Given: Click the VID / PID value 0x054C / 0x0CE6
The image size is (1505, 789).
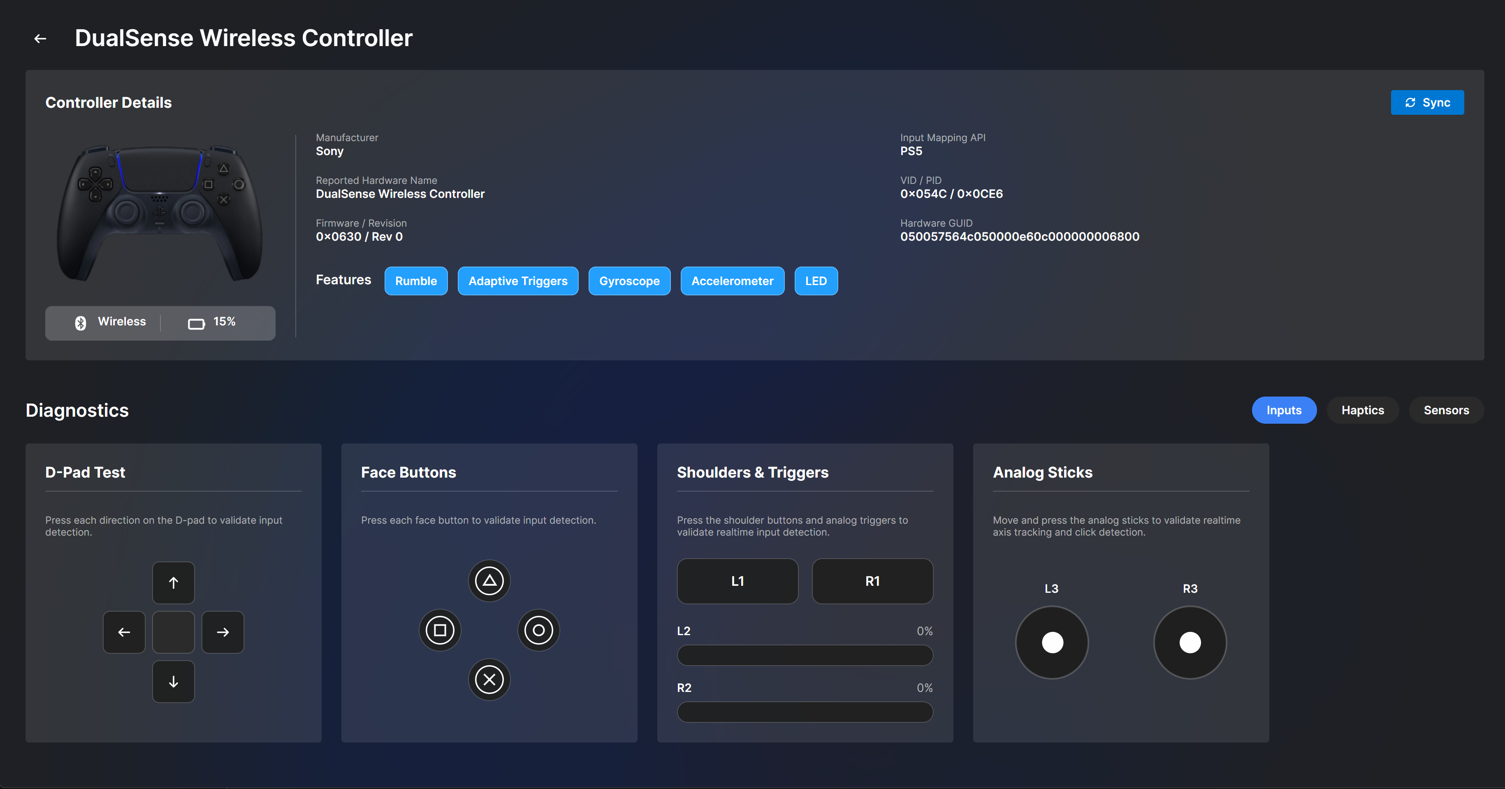Looking at the screenshot, I should 951,194.
